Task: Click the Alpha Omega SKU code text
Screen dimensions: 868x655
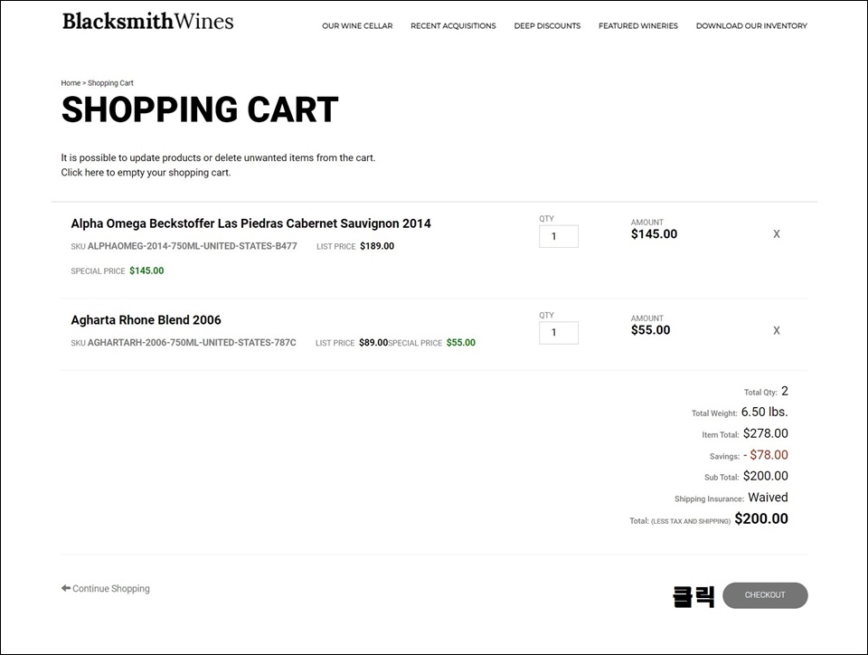Action: tap(192, 246)
